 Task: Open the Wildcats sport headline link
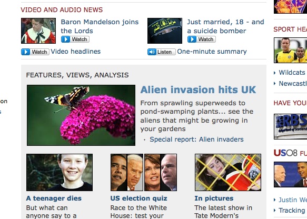tap(292, 73)
